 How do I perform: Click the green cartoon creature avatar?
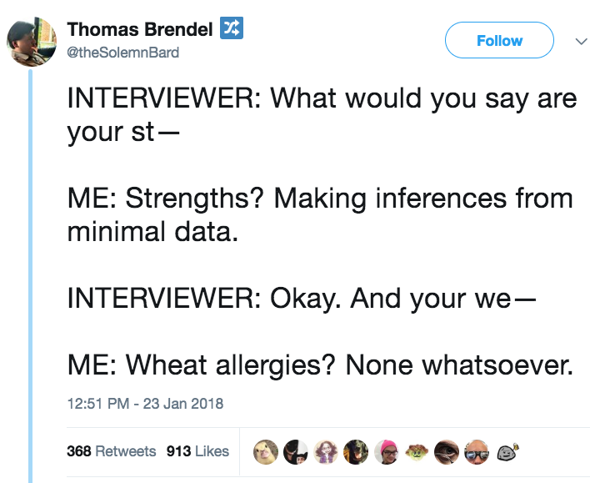pos(415,451)
